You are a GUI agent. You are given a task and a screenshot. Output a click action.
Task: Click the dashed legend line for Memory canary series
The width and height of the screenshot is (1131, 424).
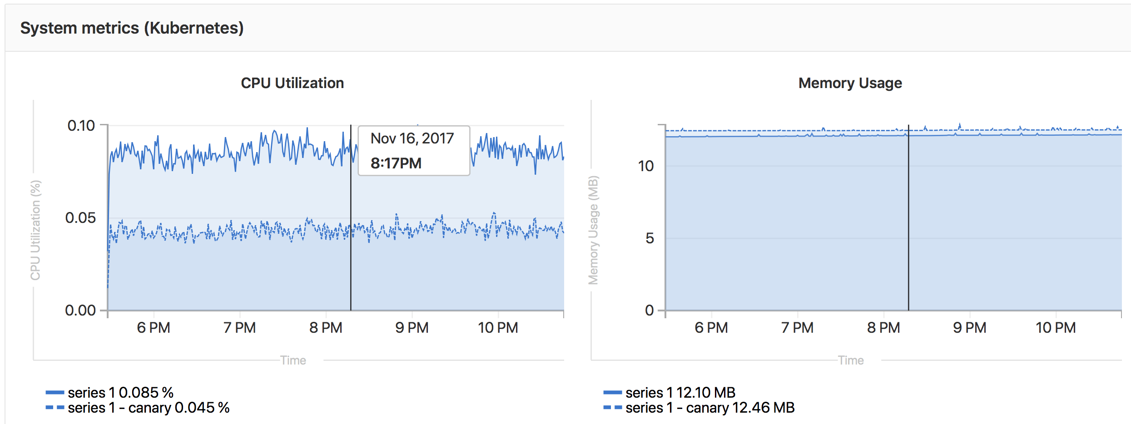click(x=612, y=408)
